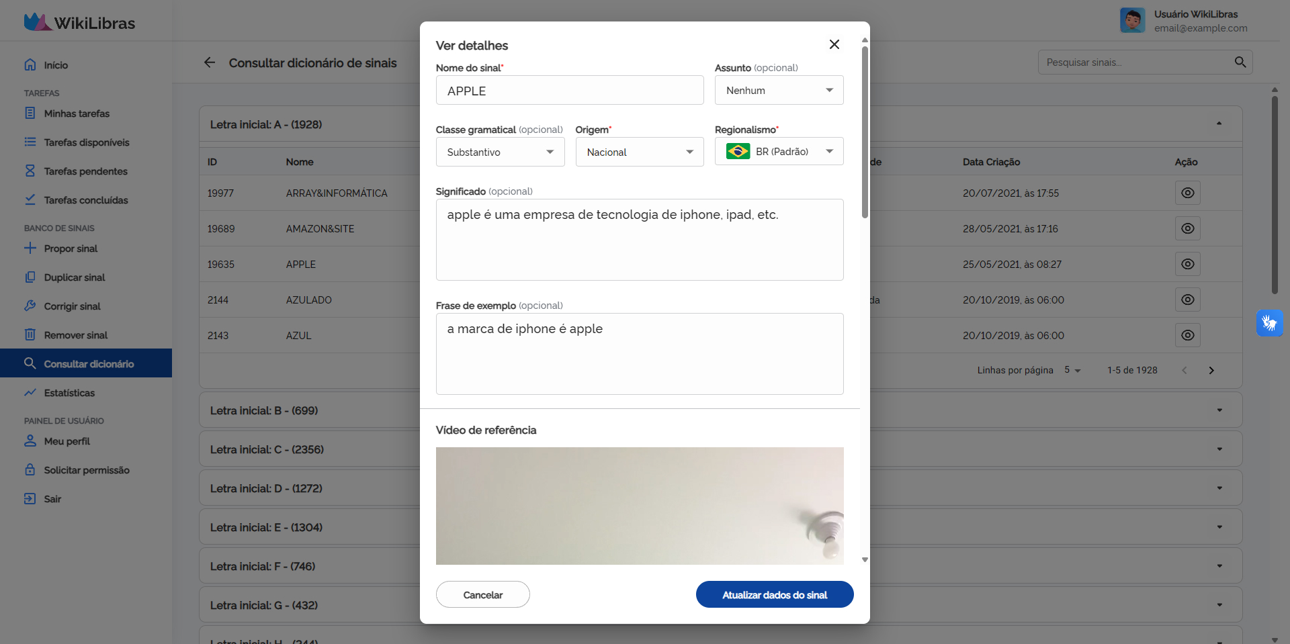The image size is (1290, 644).
Task: Open the VLibras accessibility widget
Action: 1269,323
